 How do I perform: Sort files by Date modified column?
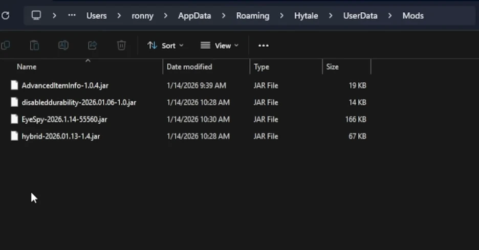[x=189, y=66]
